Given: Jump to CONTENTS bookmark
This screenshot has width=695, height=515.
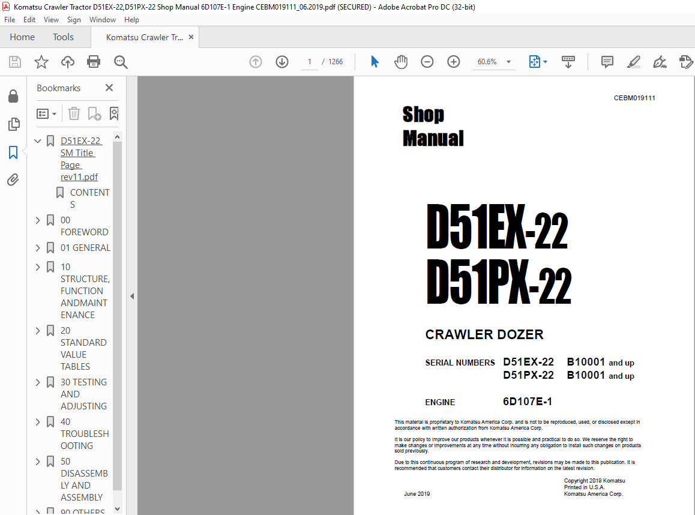Looking at the screenshot, I should coord(89,198).
